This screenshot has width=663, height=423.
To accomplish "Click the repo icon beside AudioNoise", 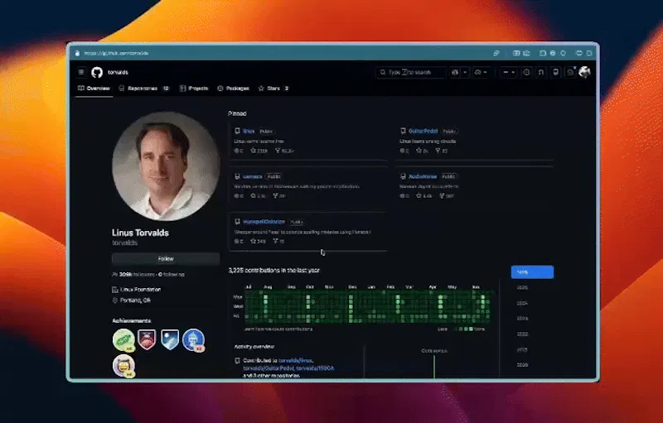I will [403, 176].
